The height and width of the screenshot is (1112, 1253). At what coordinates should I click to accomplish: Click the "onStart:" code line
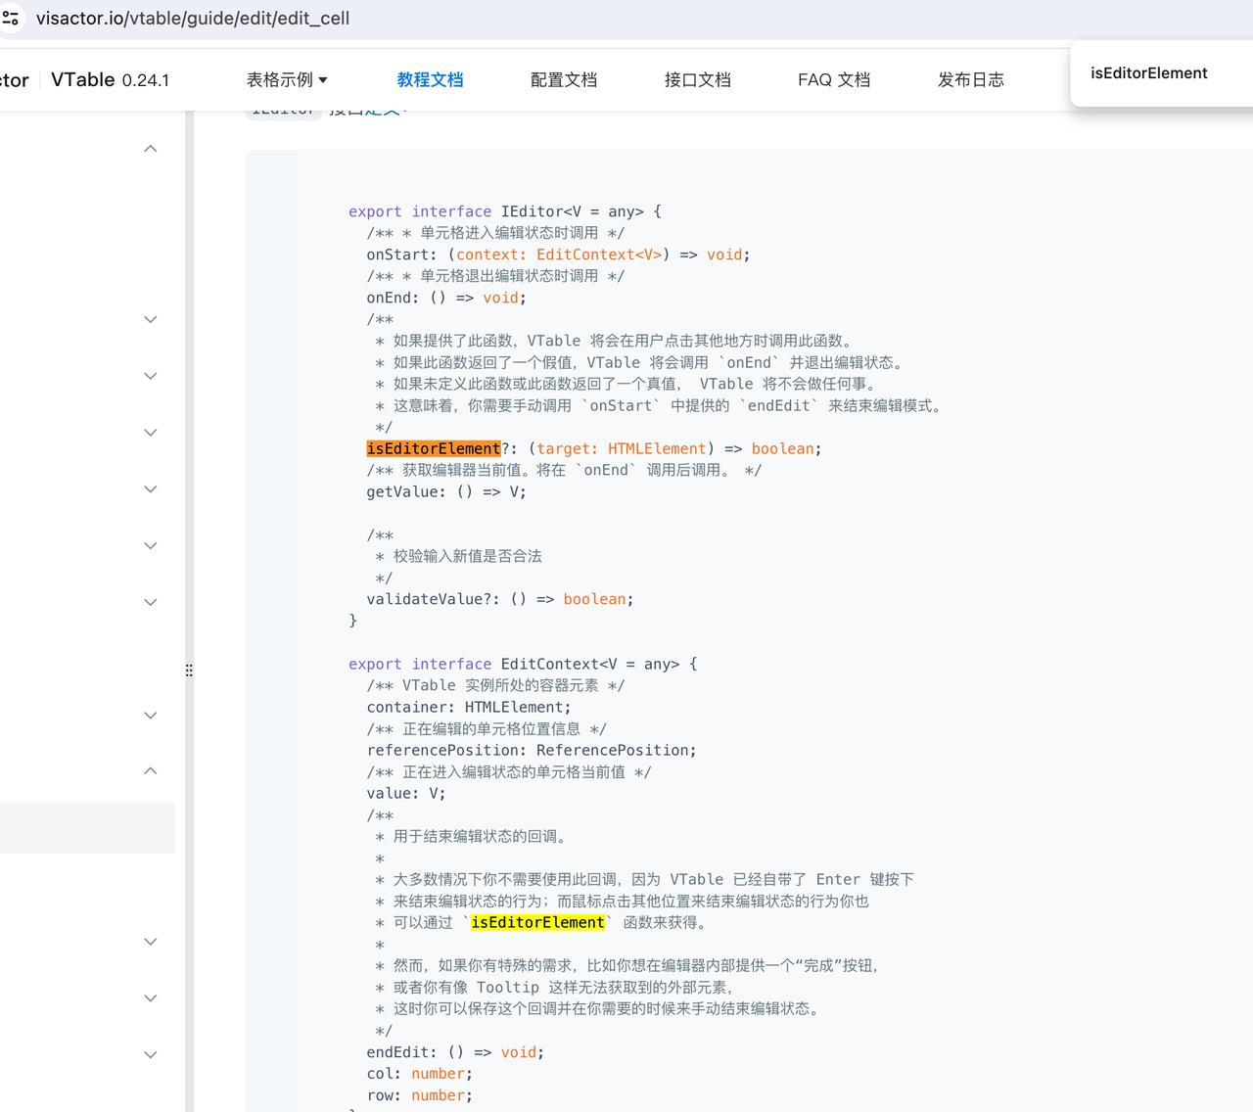tap(558, 255)
